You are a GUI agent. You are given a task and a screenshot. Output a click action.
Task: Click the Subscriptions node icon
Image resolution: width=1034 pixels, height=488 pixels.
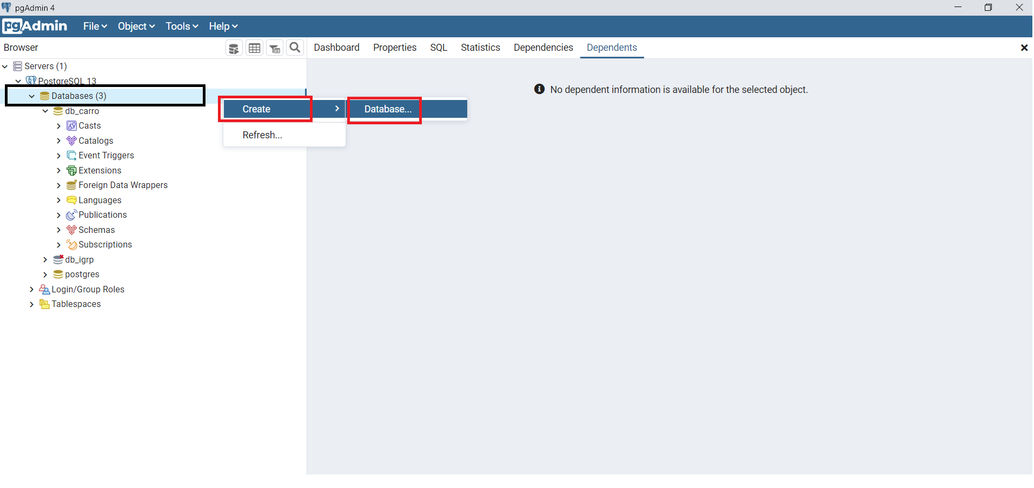pos(71,244)
